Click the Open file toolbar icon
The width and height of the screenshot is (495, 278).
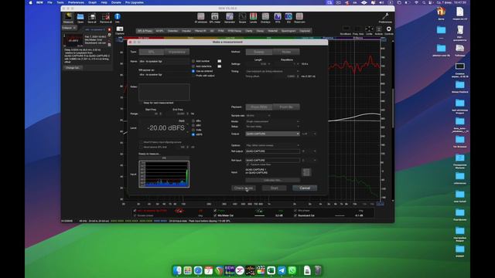[80, 18]
